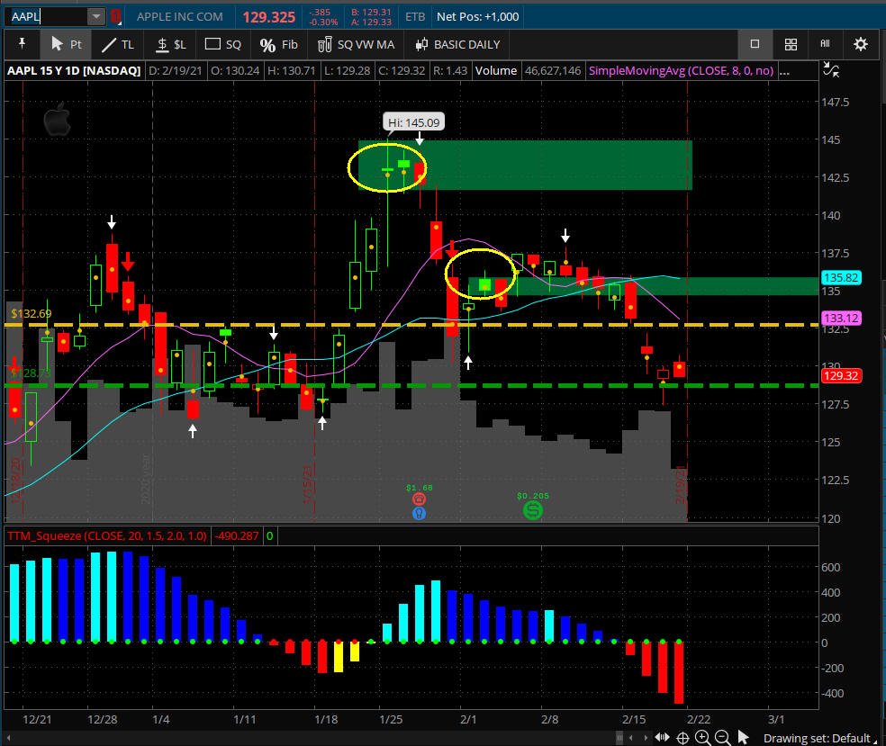Click the crosshair pan icon

click(683, 738)
